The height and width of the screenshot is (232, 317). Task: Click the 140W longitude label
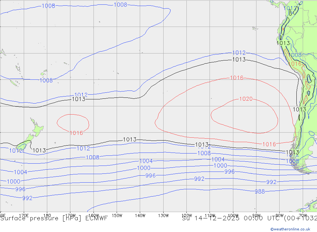140,216
